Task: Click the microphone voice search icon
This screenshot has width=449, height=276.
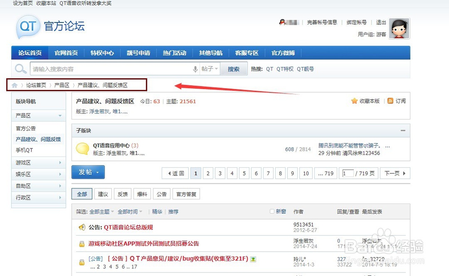Action: click(x=194, y=69)
